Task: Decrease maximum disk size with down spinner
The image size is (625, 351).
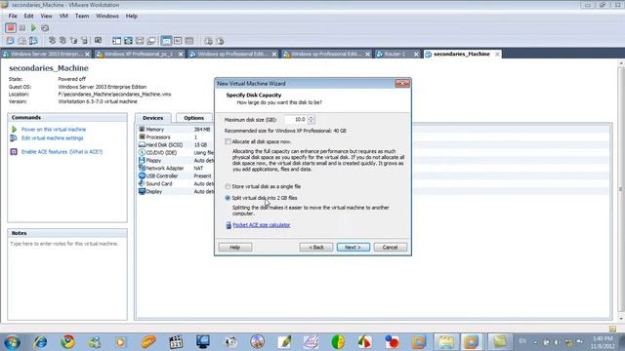Action: 312,121
